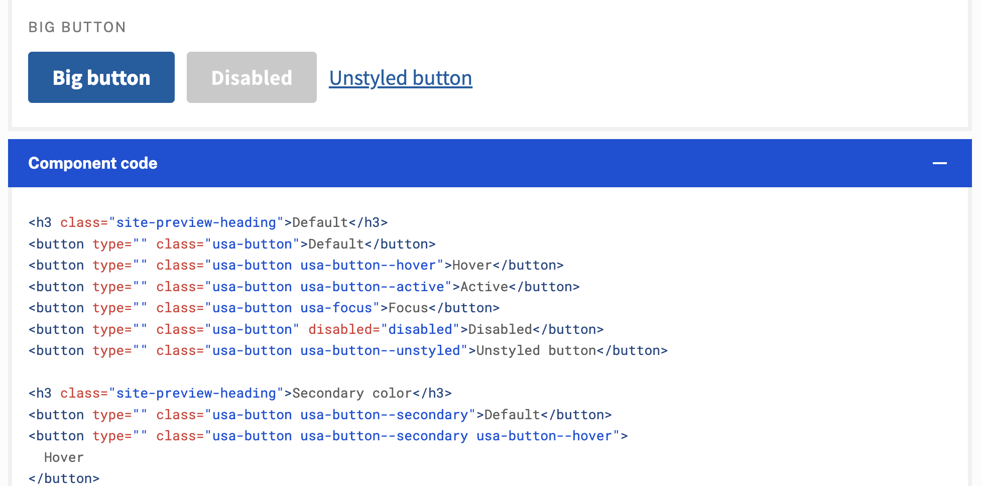The image size is (982, 486).
Task: Click the gray Disabled button
Action: [x=252, y=77]
